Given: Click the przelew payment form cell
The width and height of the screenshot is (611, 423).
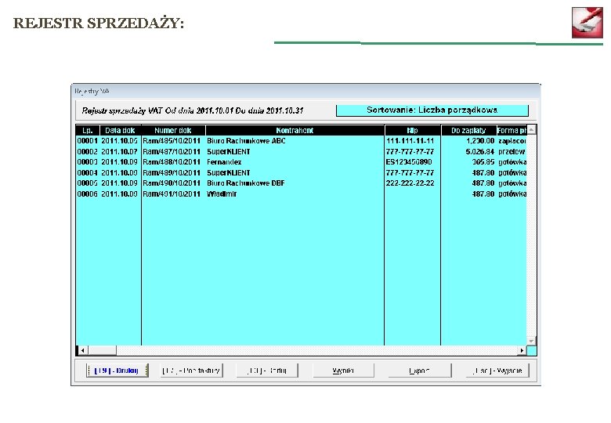Looking at the screenshot, I should [x=512, y=151].
